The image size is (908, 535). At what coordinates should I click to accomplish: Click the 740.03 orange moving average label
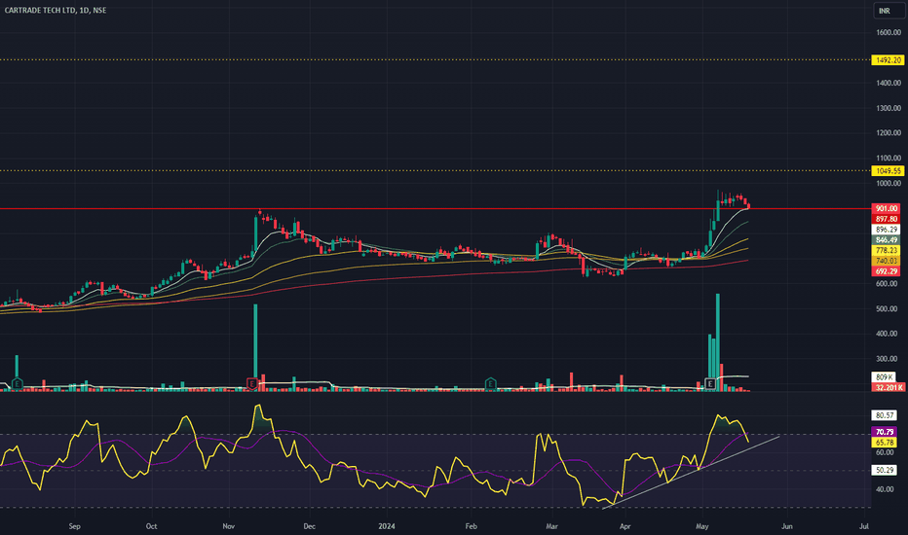click(886, 261)
